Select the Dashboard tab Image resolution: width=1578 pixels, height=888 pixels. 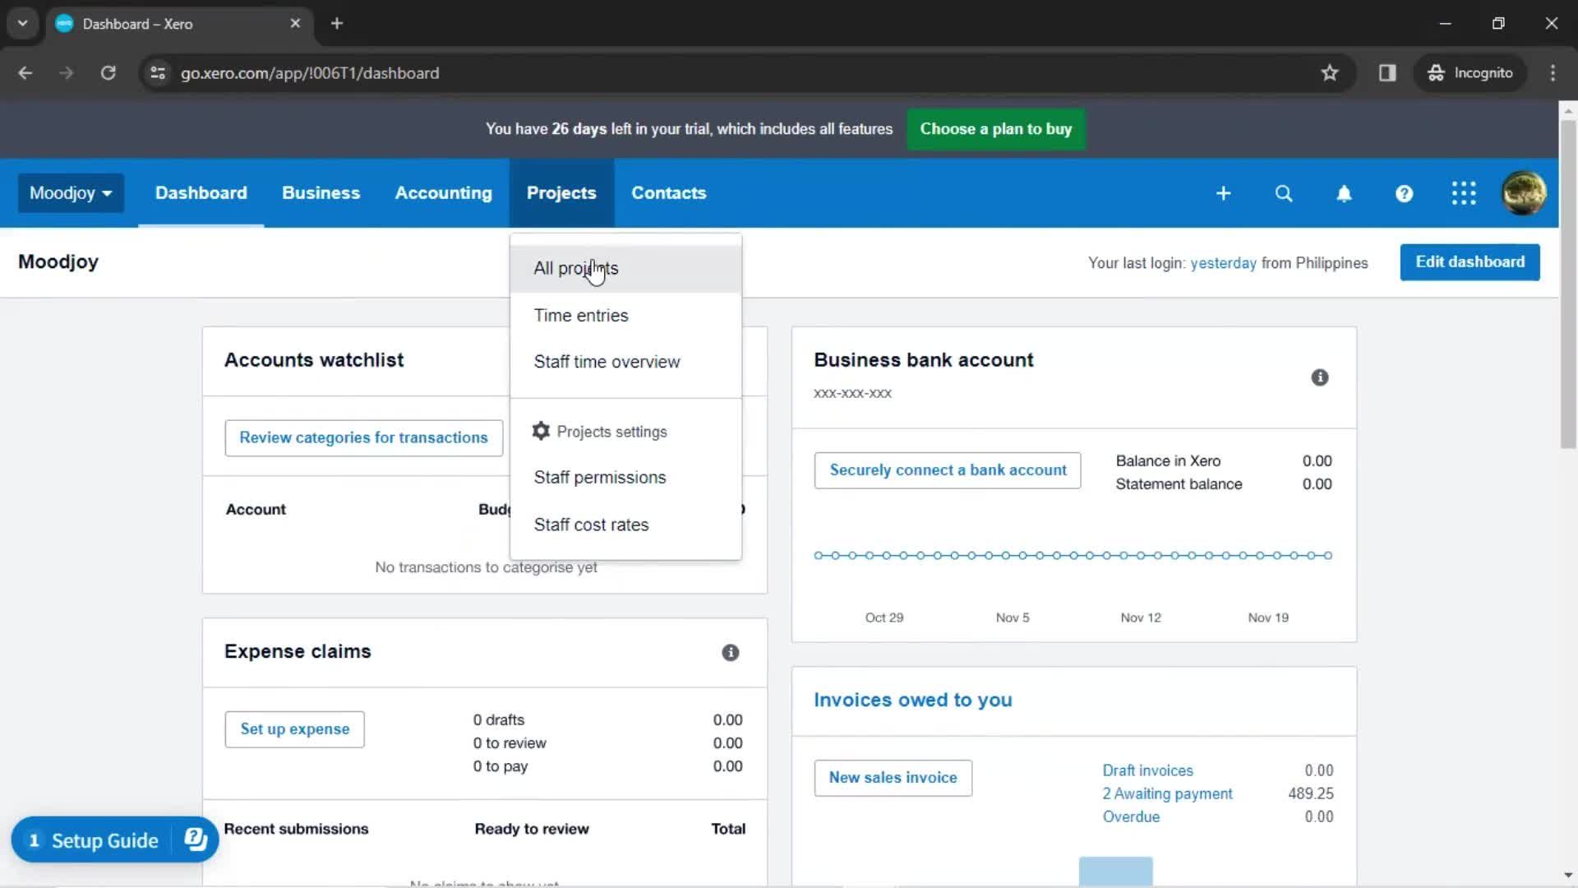coord(201,193)
